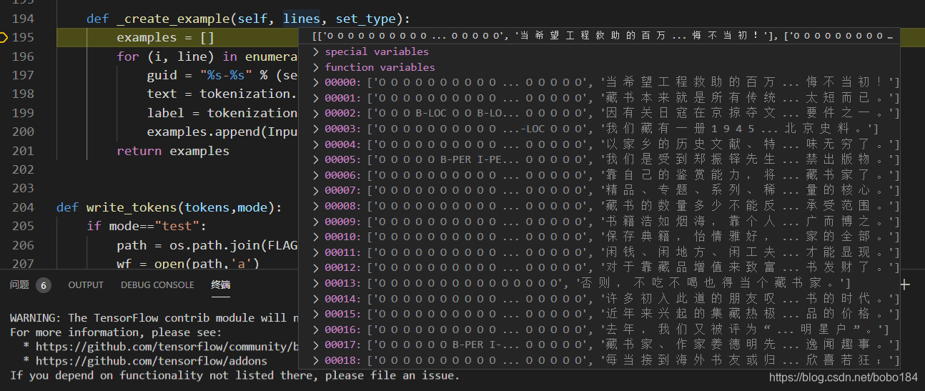Viewport: 925px width, 391px height.
Task: Open the tensorflow/addons GitHub link
Action: click(152, 361)
